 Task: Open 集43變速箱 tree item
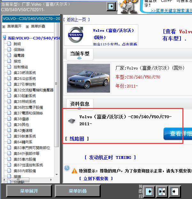point(23,130)
